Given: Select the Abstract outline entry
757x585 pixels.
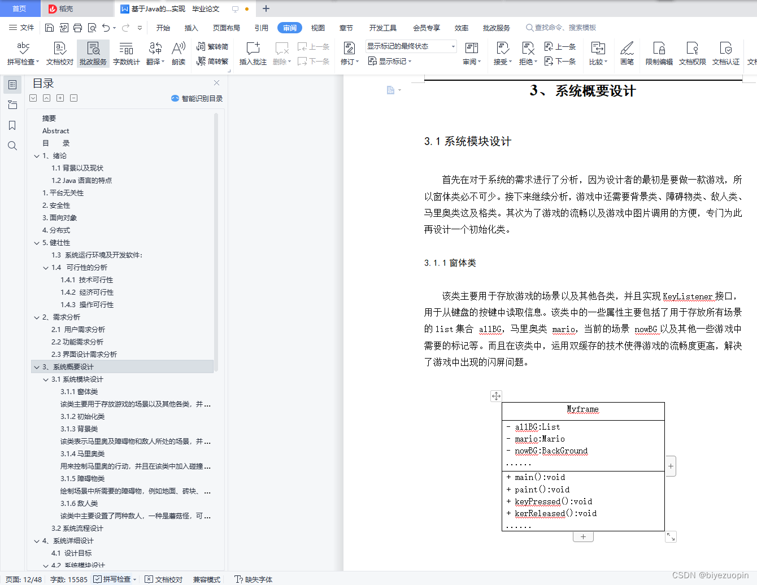Looking at the screenshot, I should [x=55, y=131].
